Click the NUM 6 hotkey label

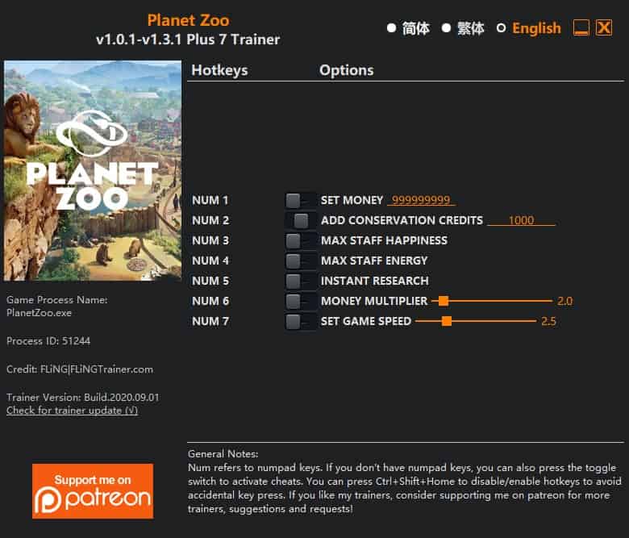pyautogui.click(x=210, y=301)
